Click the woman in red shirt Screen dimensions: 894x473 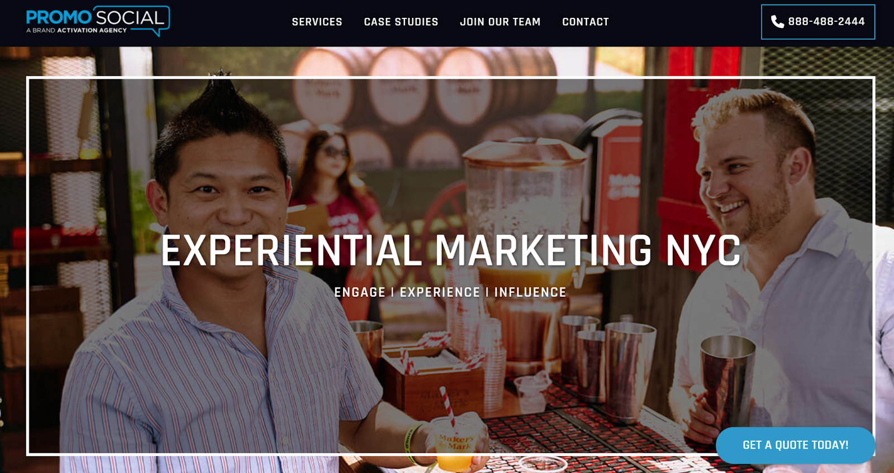[335, 184]
